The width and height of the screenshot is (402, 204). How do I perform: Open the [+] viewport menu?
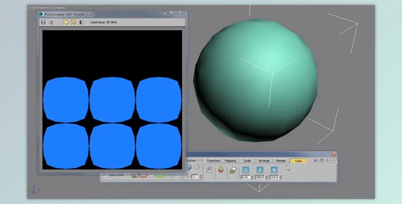30,8
